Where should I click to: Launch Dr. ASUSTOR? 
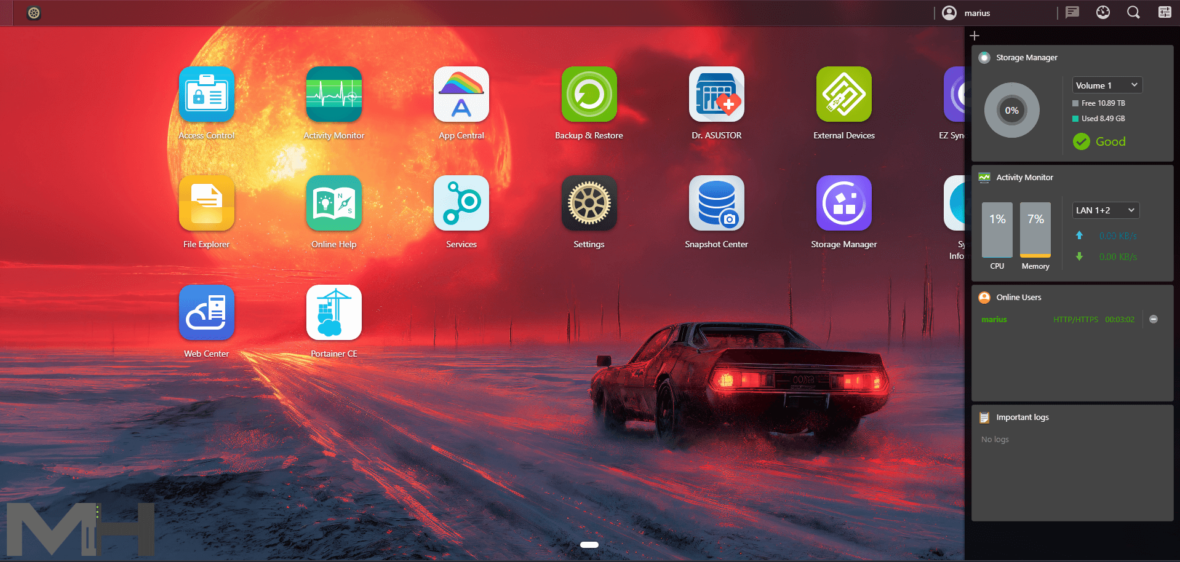coord(717,94)
